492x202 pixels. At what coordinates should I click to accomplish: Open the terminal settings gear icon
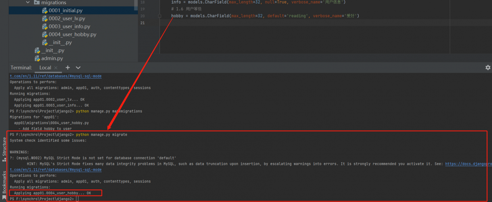(x=488, y=67)
